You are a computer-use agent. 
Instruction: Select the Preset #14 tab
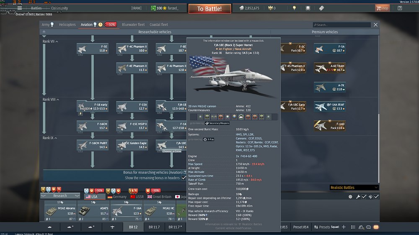300,227
